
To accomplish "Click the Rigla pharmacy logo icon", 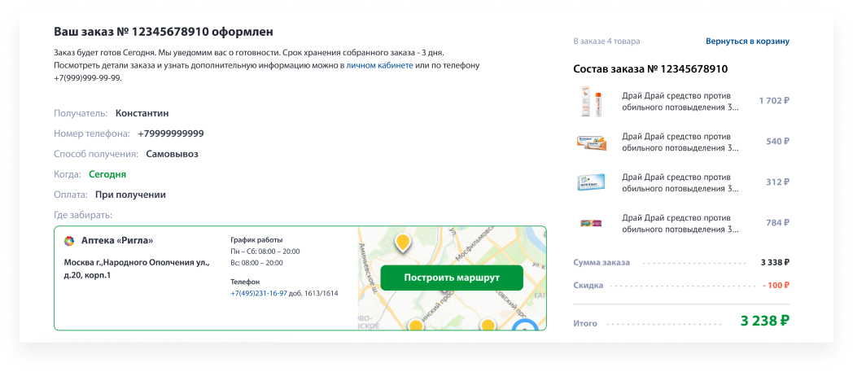I will 69,240.
